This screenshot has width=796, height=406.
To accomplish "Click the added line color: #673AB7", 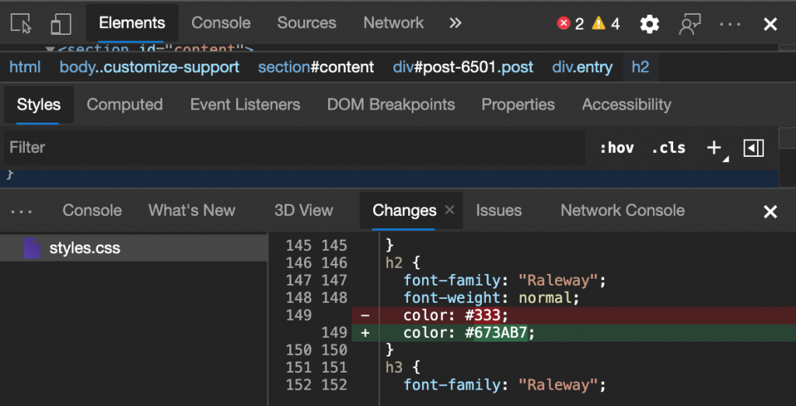I will coord(574,333).
